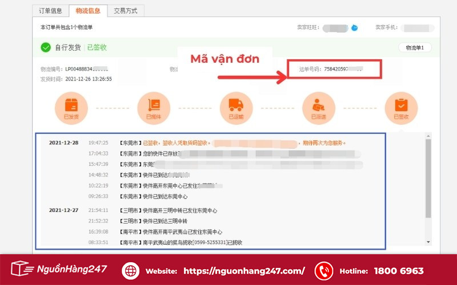Click the 16:39:08 快件离开南平武夷山 entry

pyautogui.click(x=155, y=232)
